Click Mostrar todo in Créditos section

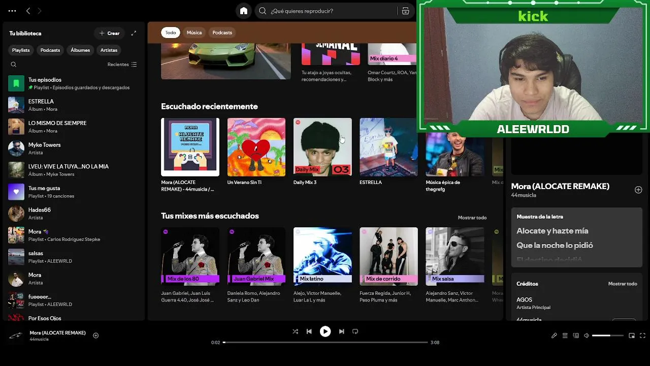point(623,284)
